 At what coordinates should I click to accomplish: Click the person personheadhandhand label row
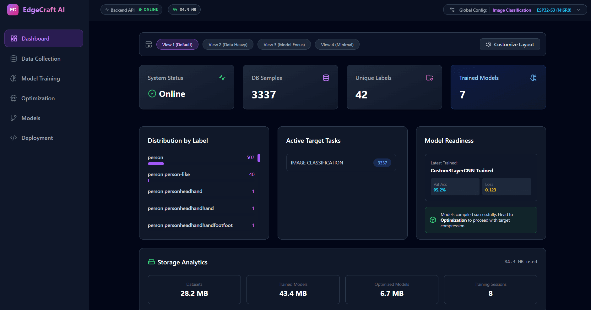pos(201,208)
